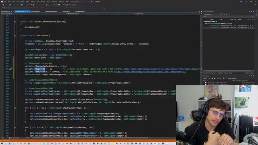258x145 pixels.
Task: Sort references by the Code column
Action: [x=212, y=19]
